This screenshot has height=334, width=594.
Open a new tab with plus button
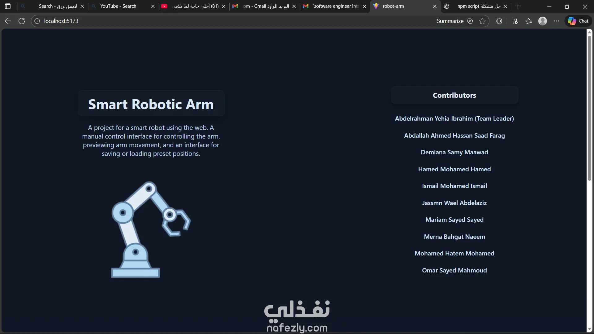point(518,6)
